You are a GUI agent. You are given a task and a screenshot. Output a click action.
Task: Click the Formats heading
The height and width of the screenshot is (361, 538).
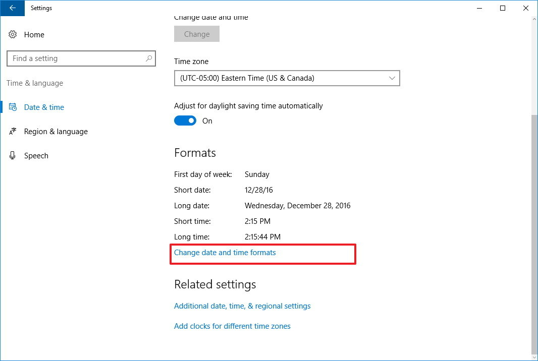(195, 153)
